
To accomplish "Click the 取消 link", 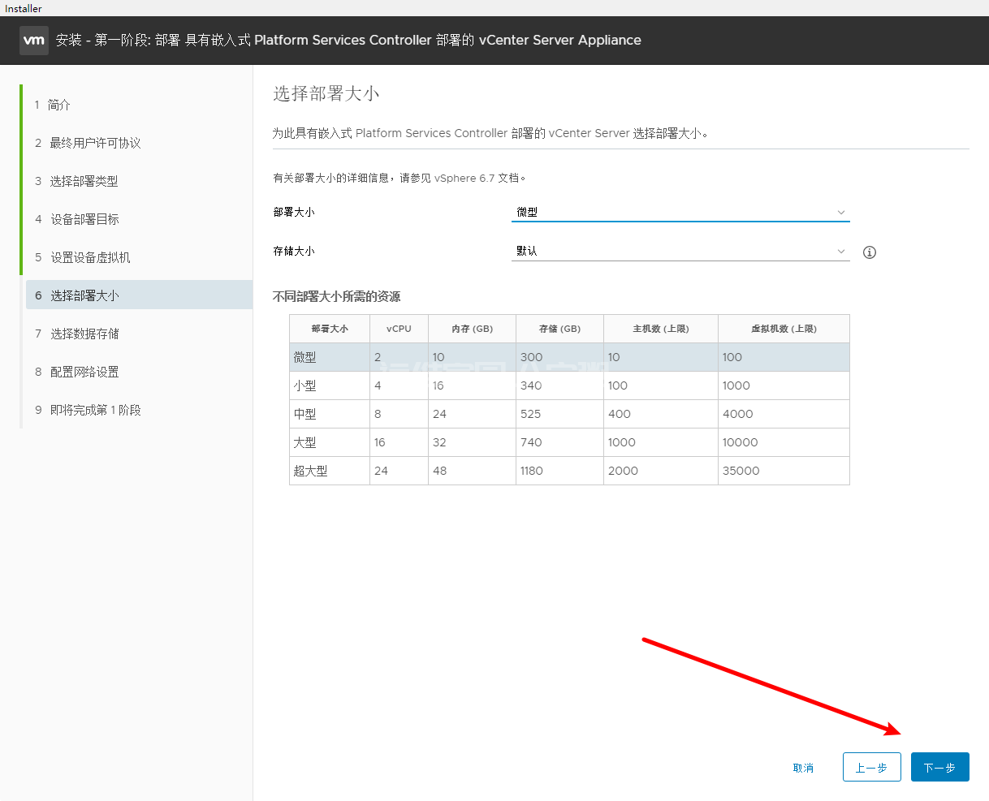I will (803, 768).
